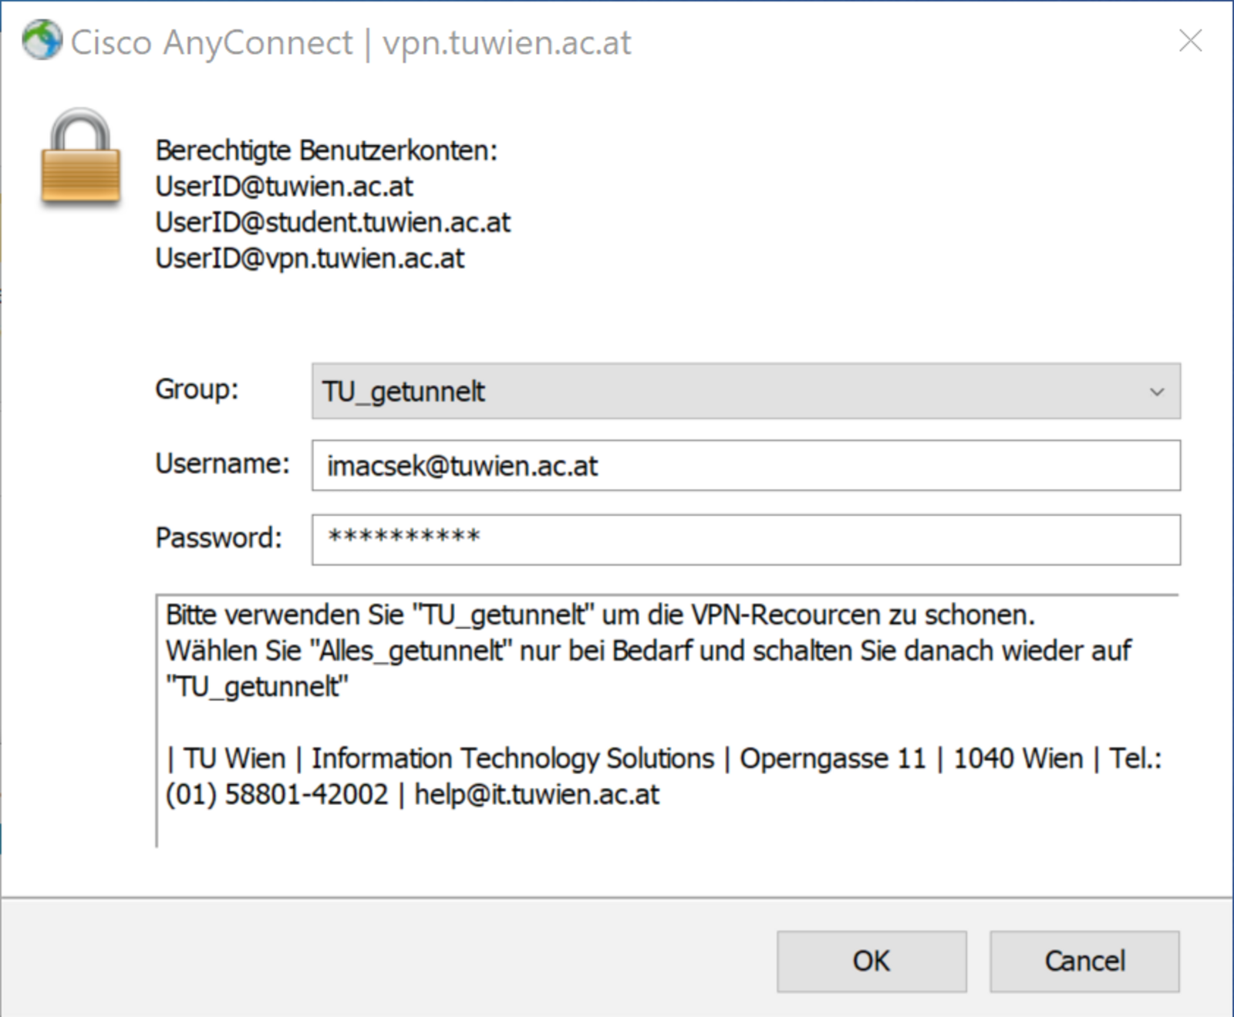The image size is (1234, 1017).
Task: Click the padlock icon
Action: pos(80,157)
